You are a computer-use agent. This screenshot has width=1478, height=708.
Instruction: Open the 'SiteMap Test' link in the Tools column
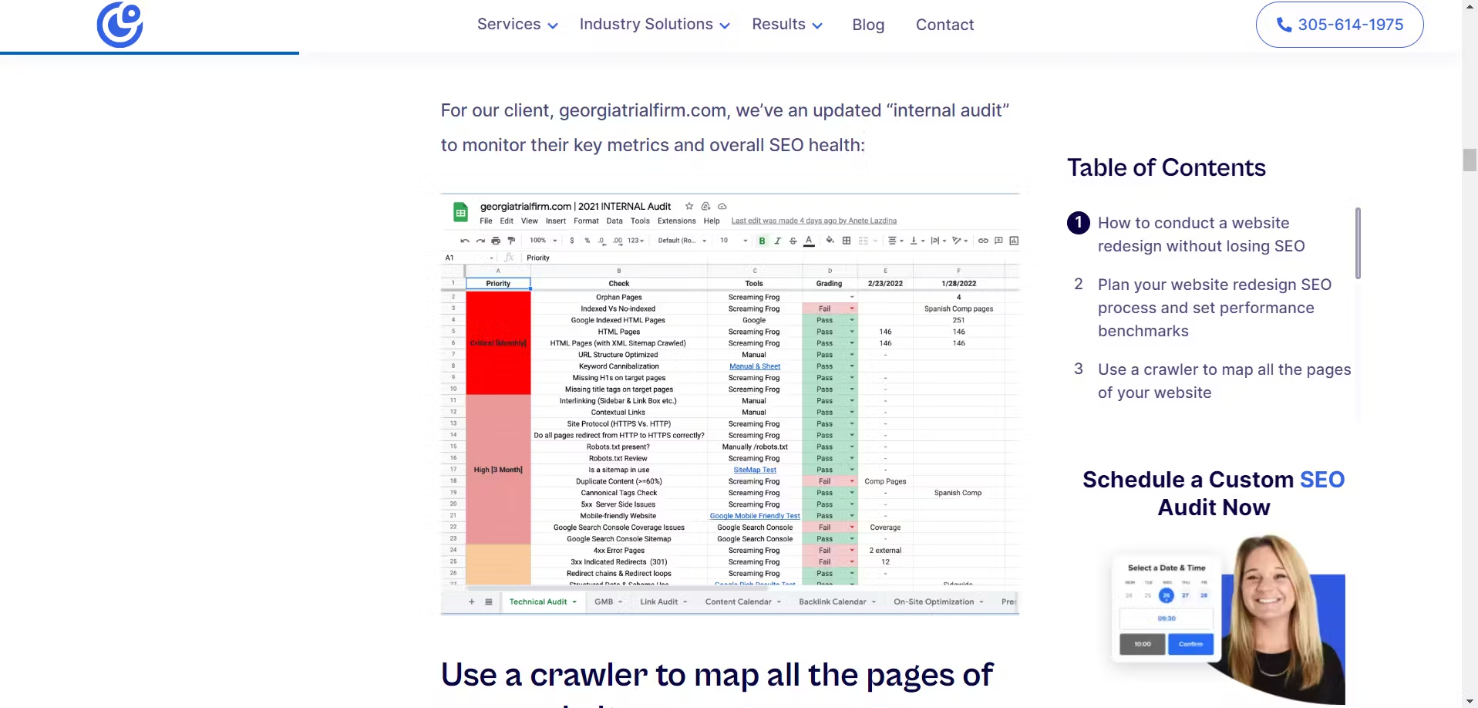(x=755, y=470)
